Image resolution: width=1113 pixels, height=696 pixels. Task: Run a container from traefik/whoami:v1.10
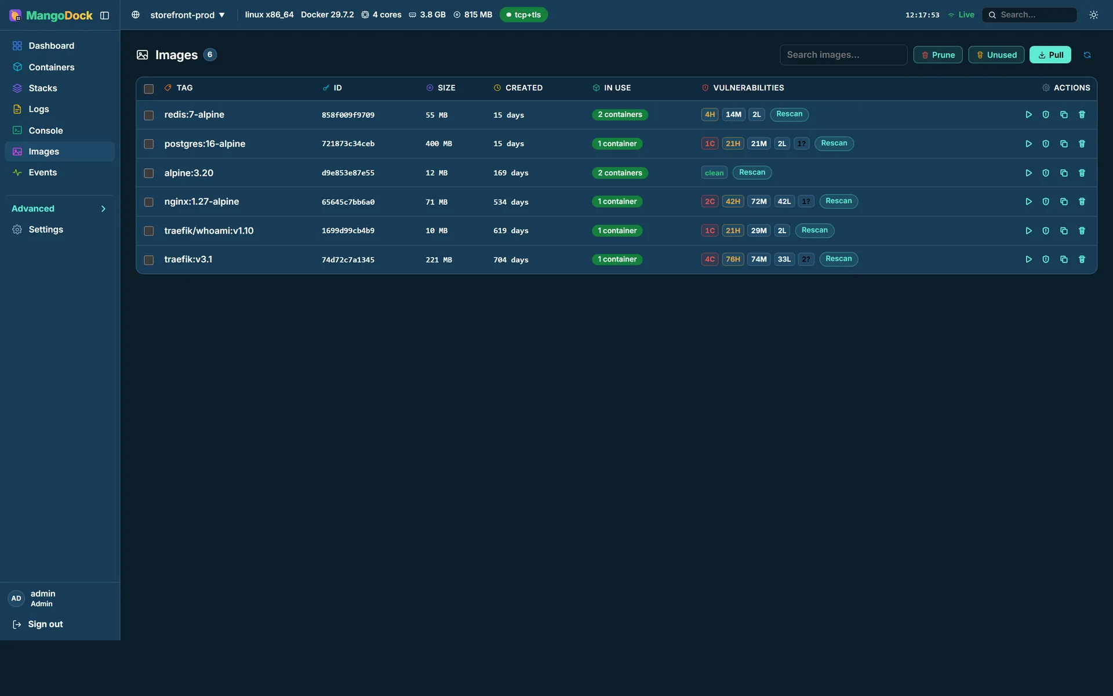point(1028,231)
